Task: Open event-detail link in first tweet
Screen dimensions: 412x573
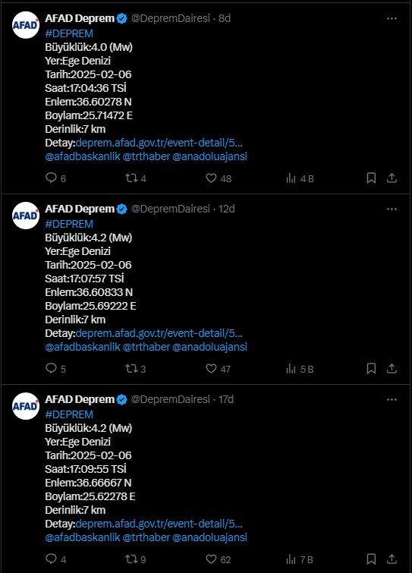Action: tap(159, 143)
